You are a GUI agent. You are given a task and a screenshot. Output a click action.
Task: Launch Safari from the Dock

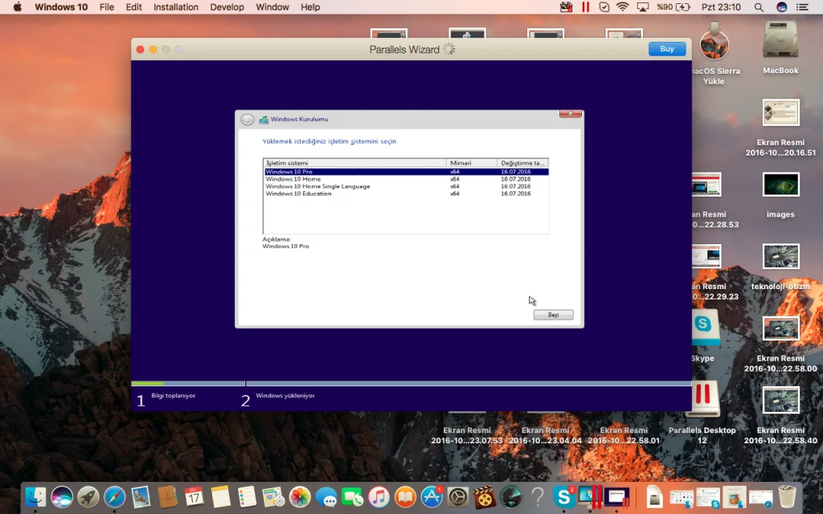pos(114,497)
